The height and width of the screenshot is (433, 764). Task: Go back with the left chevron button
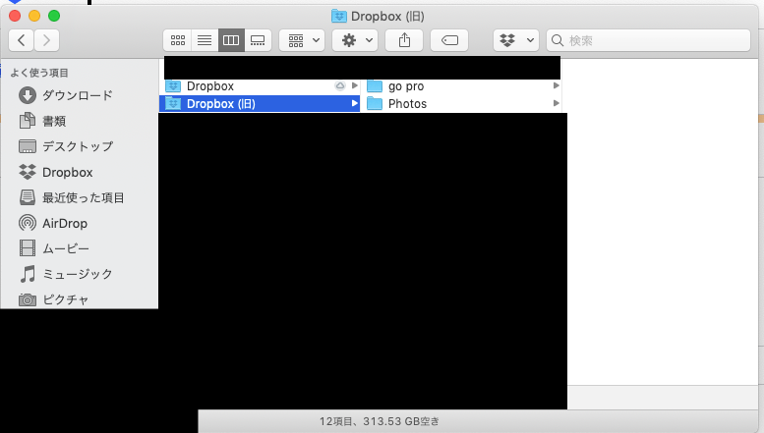(21, 40)
